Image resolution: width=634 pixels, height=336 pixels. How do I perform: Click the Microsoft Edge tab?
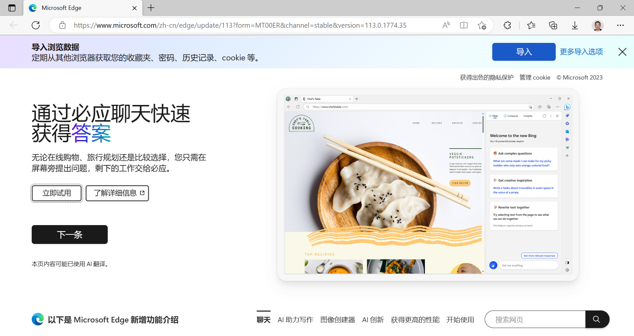[x=83, y=8]
